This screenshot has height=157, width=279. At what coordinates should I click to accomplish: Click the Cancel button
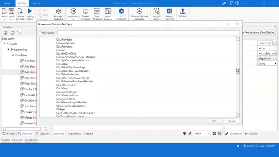pyautogui.click(x=231, y=121)
